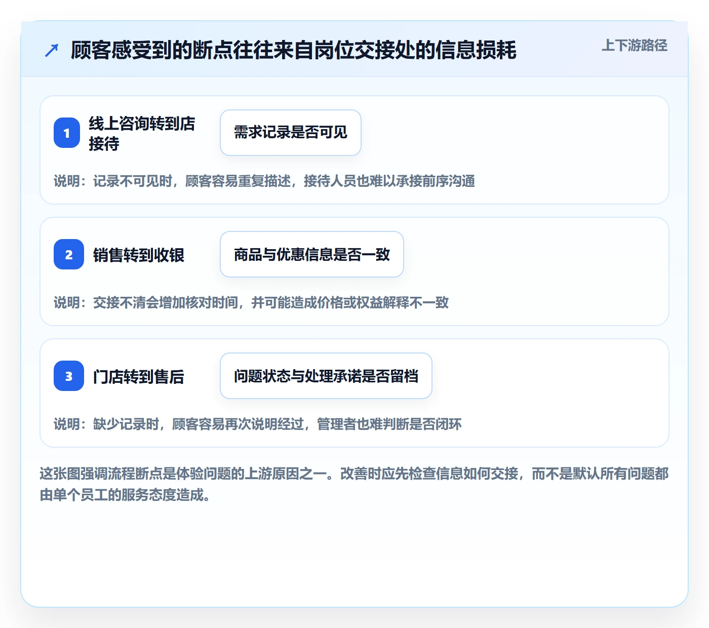Viewport: 709px width, 628px height.
Task: Click the 门店转到售后 step title
Action: tap(139, 376)
